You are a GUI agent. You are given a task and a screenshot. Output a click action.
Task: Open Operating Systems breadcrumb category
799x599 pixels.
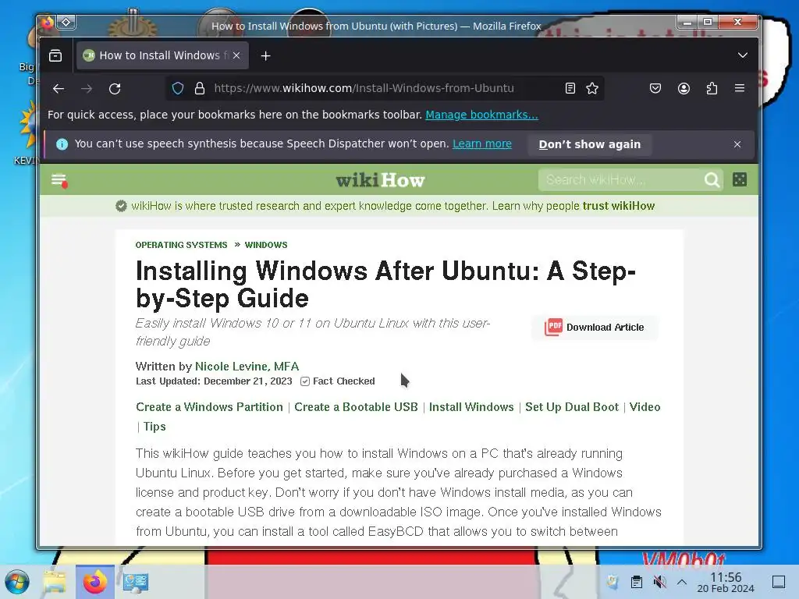point(181,245)
